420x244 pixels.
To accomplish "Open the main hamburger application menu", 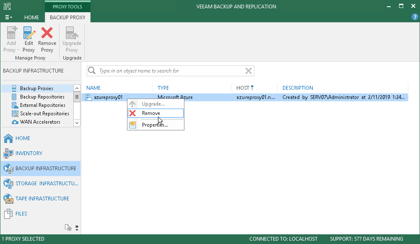I will [8, 18].
